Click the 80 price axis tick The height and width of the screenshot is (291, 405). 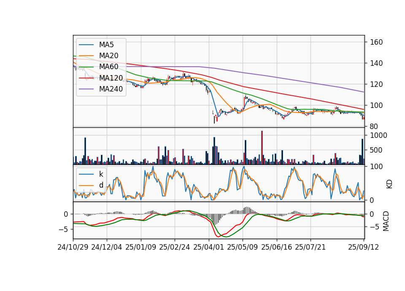pos(374,127)
